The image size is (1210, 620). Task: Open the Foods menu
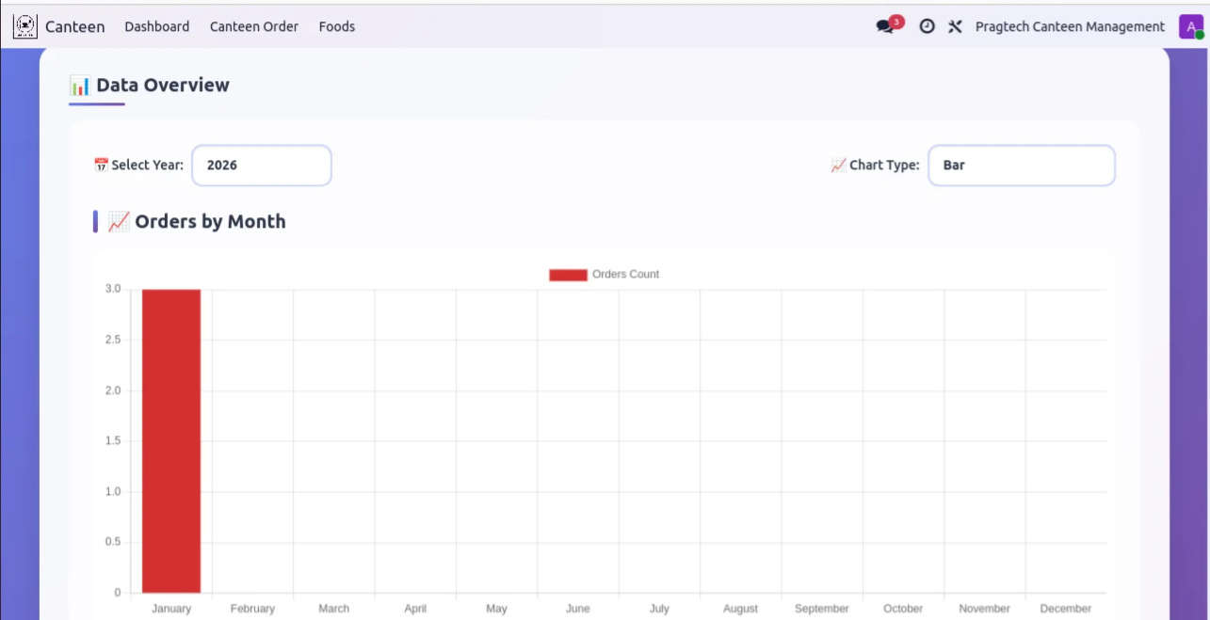337,27
